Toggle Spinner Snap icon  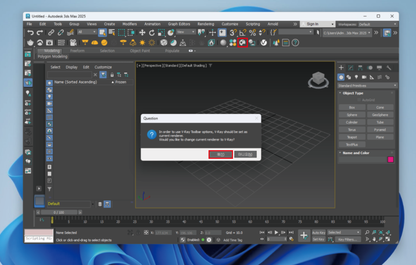[262, 33]
